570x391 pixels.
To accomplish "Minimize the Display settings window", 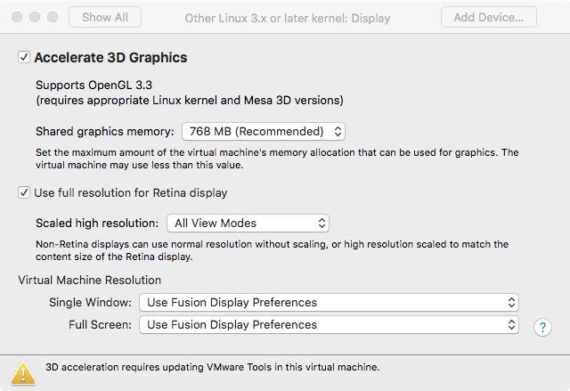I will coord(36,18).
